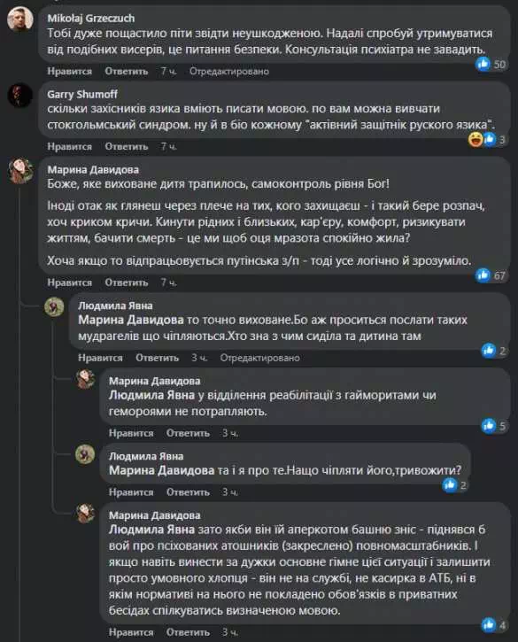This screenshot has width=518, height=642.
Task: Click "Нравится" under Mikołaj Grzeczuch comment
Action: pos(70,71)
